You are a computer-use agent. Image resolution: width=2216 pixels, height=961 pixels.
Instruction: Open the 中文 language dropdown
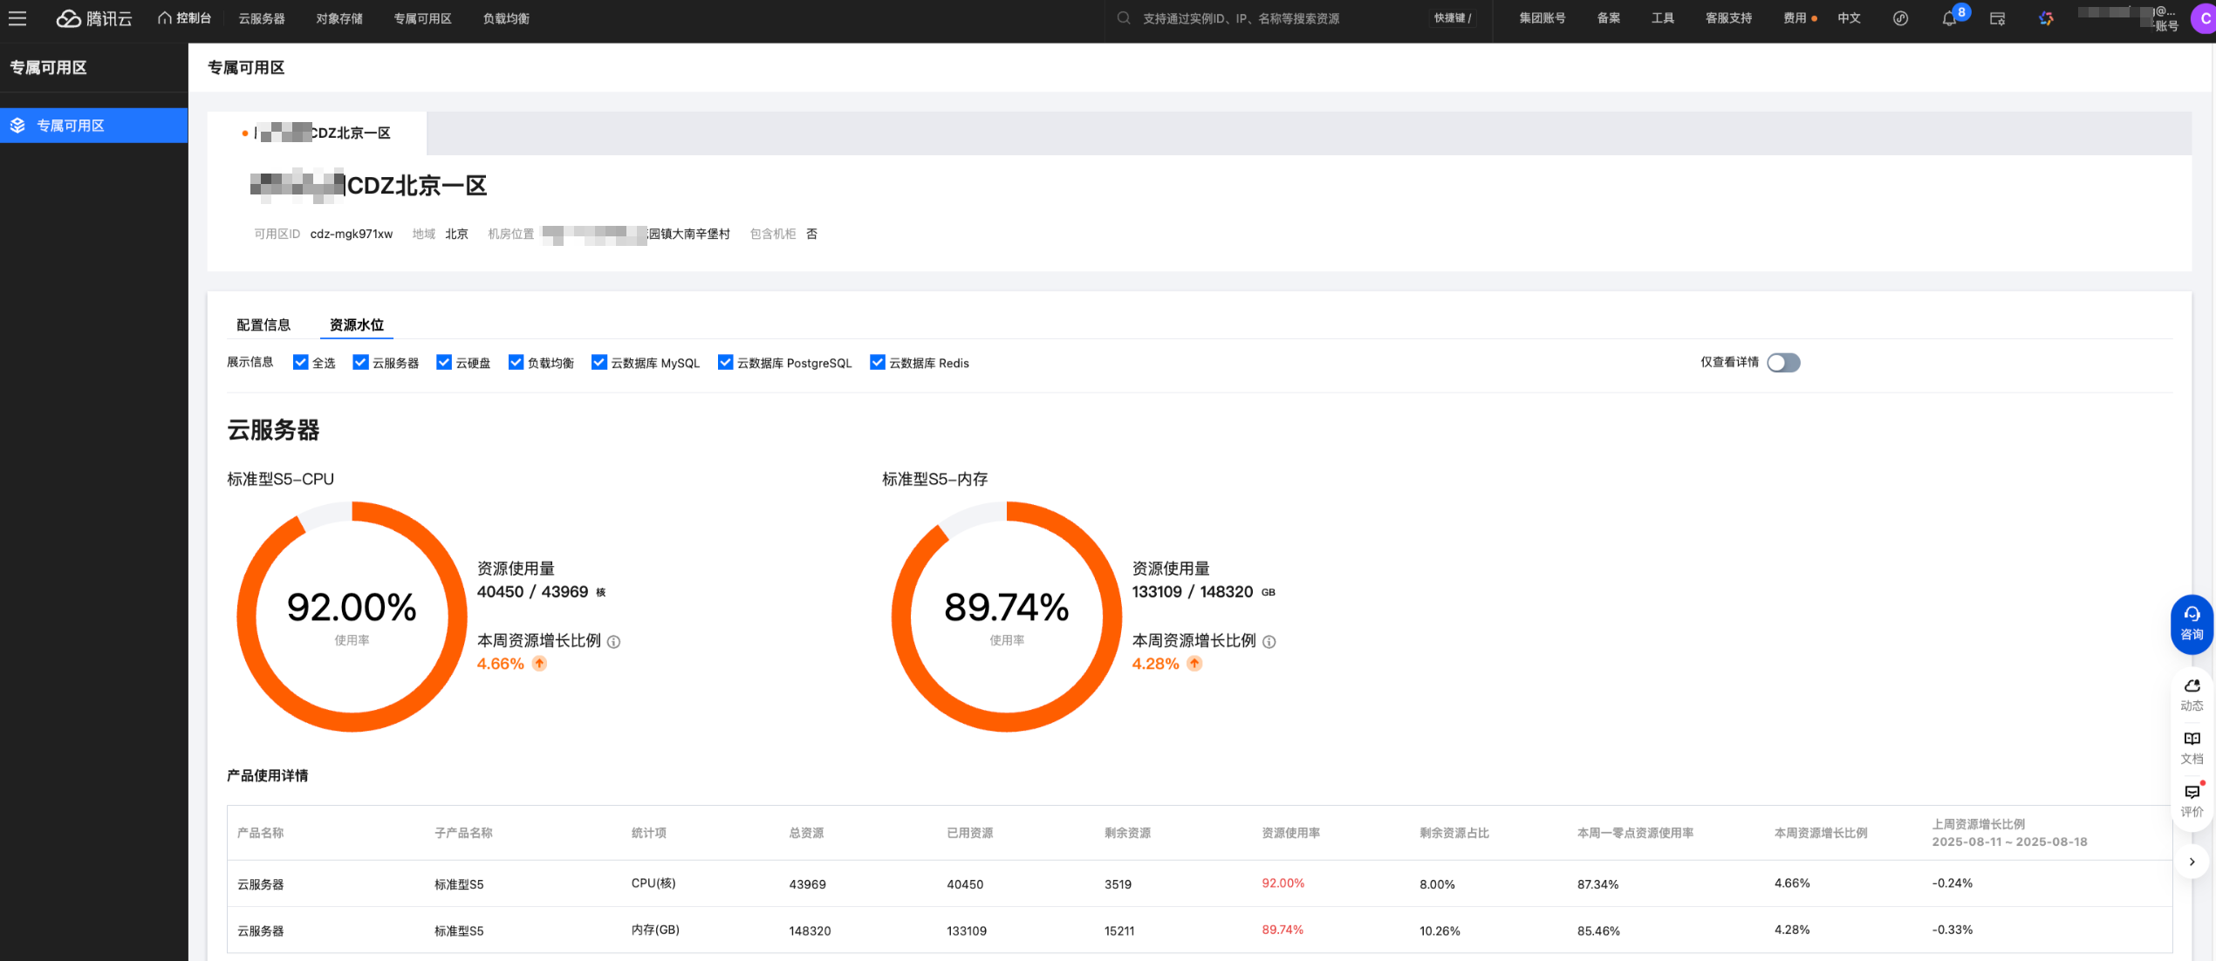click(1849, 18)
